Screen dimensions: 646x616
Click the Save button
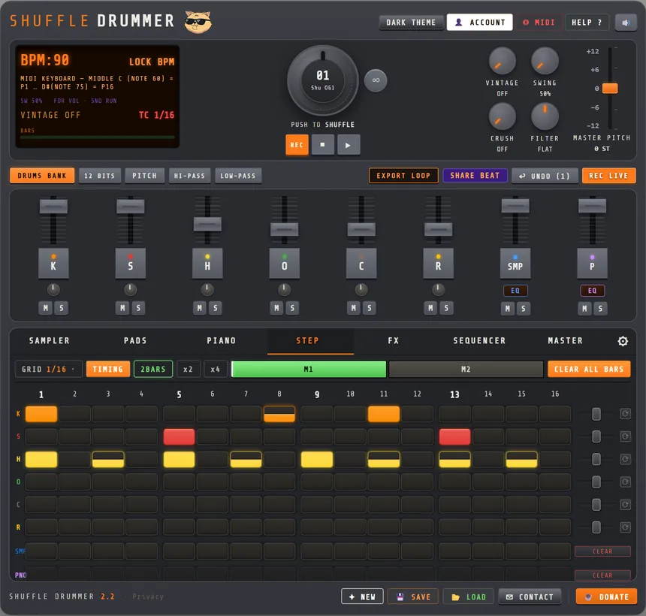coord(413,596)
